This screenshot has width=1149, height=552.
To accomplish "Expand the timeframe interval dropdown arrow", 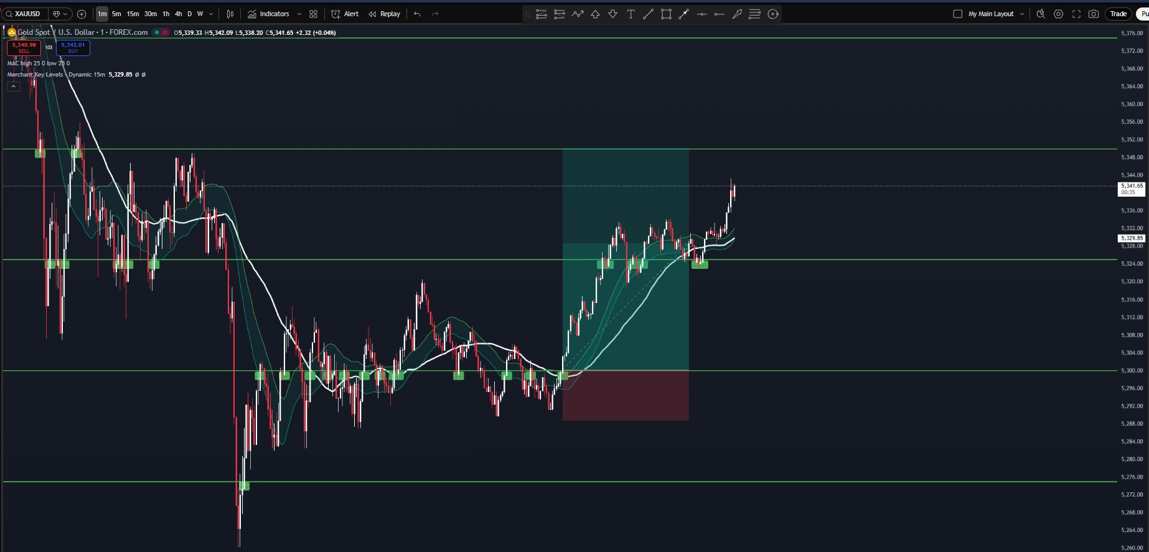I will coord(211,14).
